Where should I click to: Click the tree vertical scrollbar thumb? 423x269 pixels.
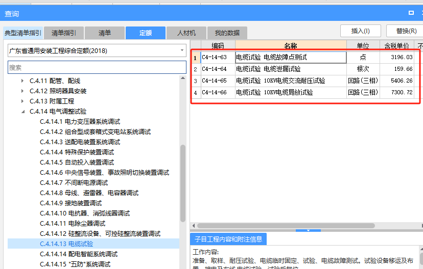[183, 183]
